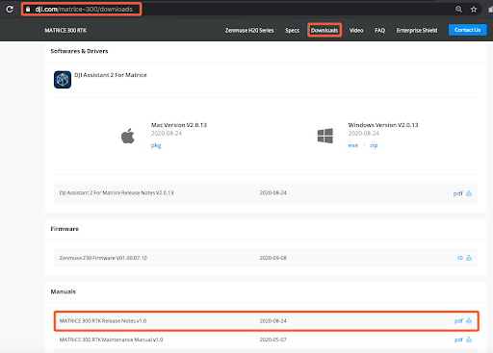Open the Enterprise Shield nav item
The height and width of the screenshot is (353, 493).
(x=417, y=31)
